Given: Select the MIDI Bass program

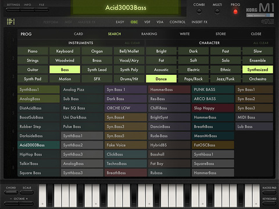Looking at the screenshot, I should pos(254,117).
